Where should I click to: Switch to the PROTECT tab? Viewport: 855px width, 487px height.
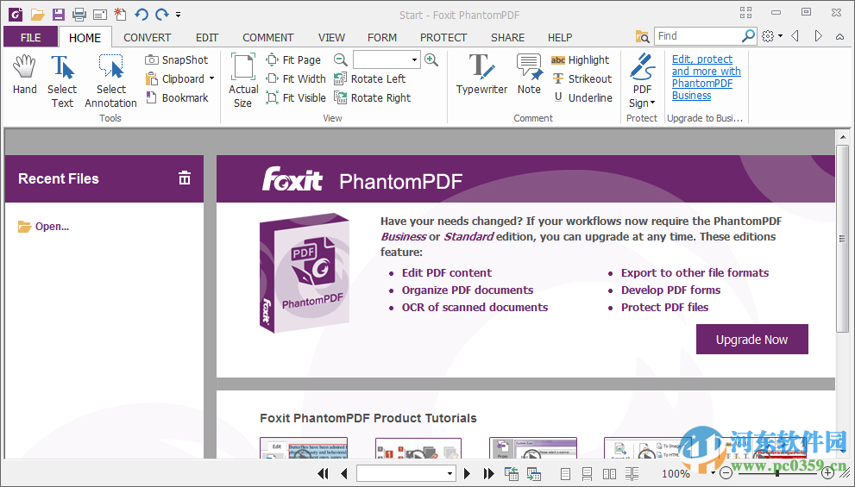pos(443,38)
